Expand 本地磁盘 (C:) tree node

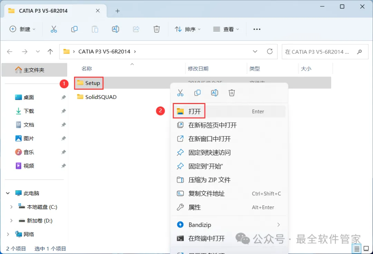pos(11,207)
